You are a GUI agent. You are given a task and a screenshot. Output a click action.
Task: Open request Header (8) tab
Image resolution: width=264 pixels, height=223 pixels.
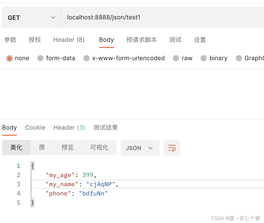69,40
